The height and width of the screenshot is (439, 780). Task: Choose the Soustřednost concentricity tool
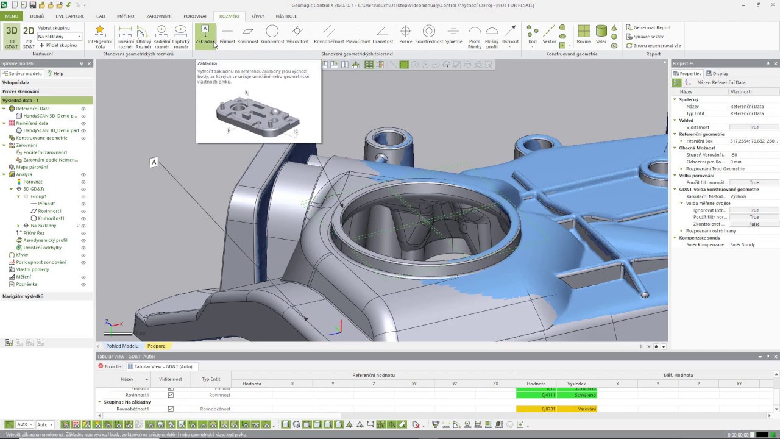pos(429,35)
